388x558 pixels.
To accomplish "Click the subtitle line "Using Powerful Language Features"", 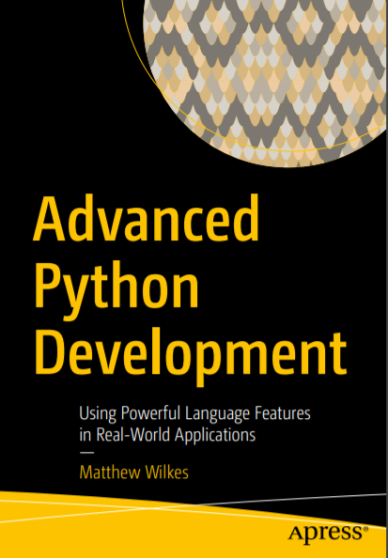I will 194,414.
